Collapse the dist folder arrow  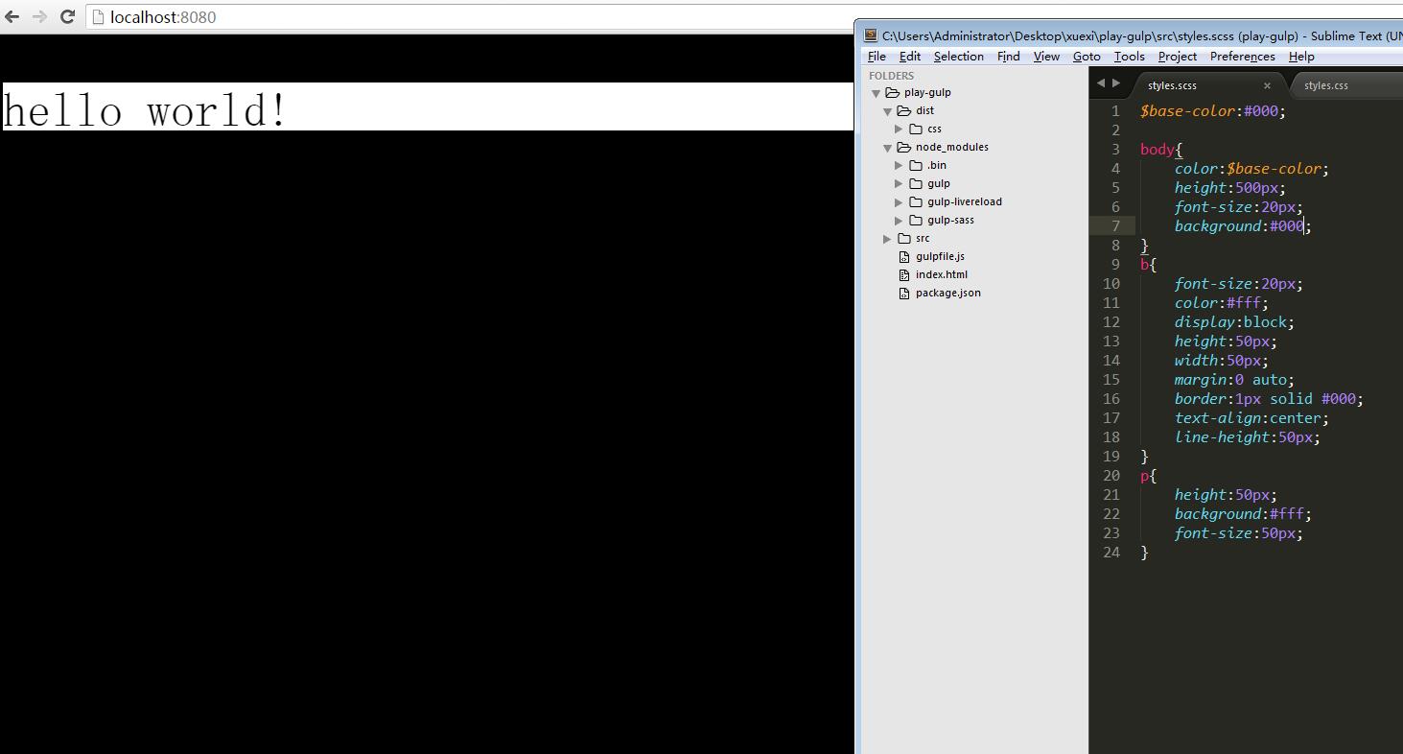point(888,111)
